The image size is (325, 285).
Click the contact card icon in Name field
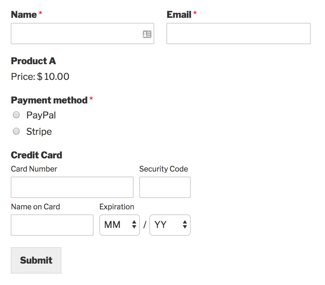[x=147, y=34]
